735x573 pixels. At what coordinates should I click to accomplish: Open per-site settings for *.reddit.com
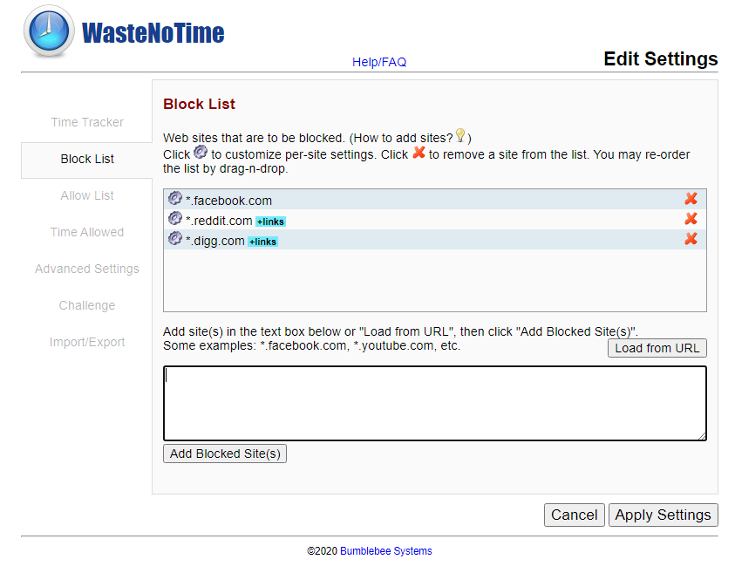175,219
